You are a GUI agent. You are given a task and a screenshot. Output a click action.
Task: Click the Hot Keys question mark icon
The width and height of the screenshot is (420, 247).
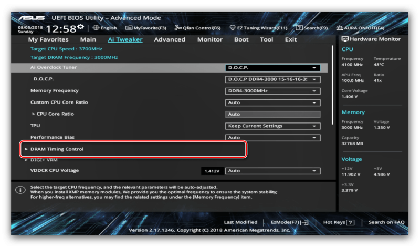coord(350,222)
